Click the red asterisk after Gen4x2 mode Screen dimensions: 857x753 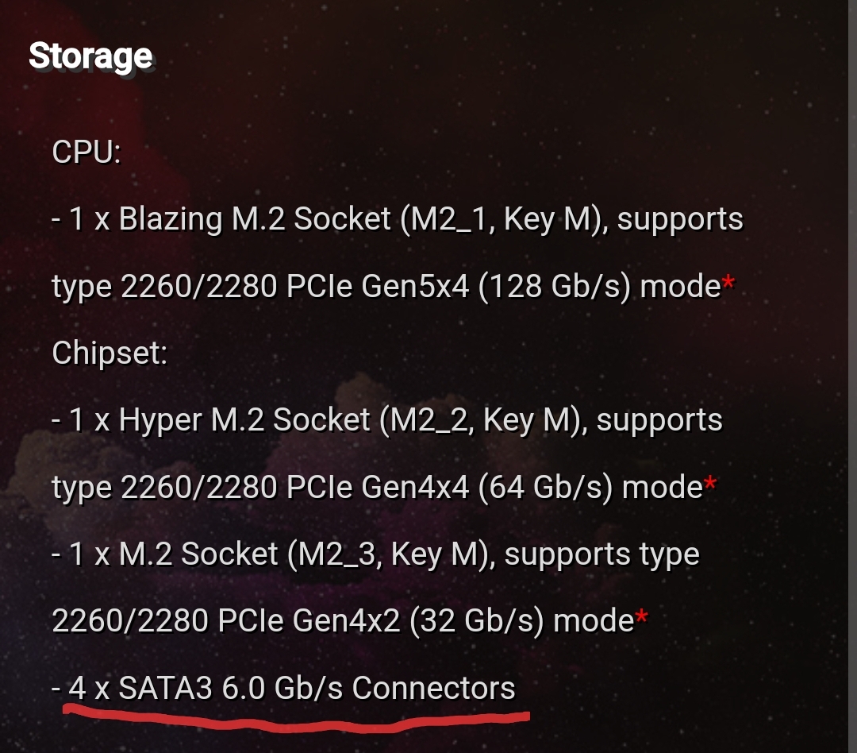[641, 617]
